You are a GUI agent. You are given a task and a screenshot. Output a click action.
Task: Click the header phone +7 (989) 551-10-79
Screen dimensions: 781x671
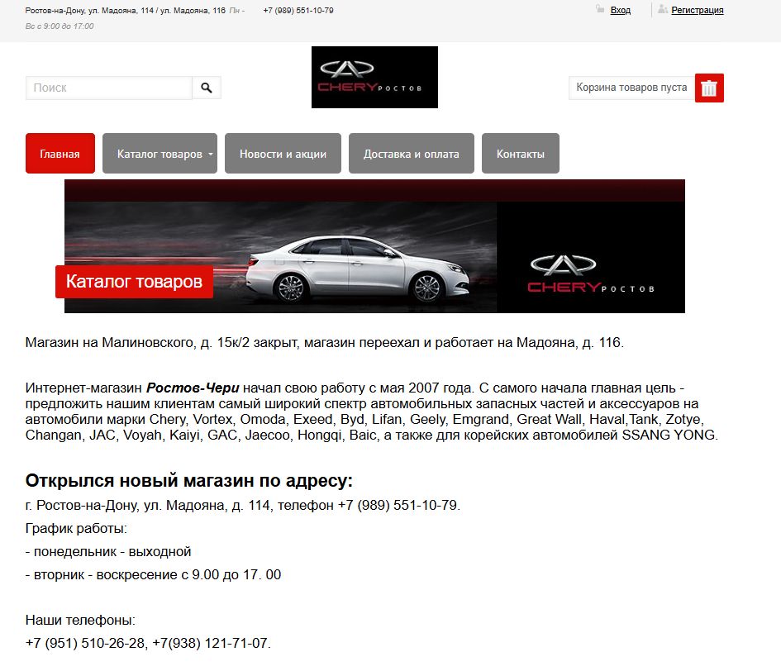(298, 11)
